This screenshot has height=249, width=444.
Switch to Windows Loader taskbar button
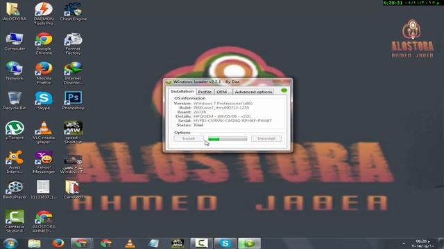(x=249, y=243)
